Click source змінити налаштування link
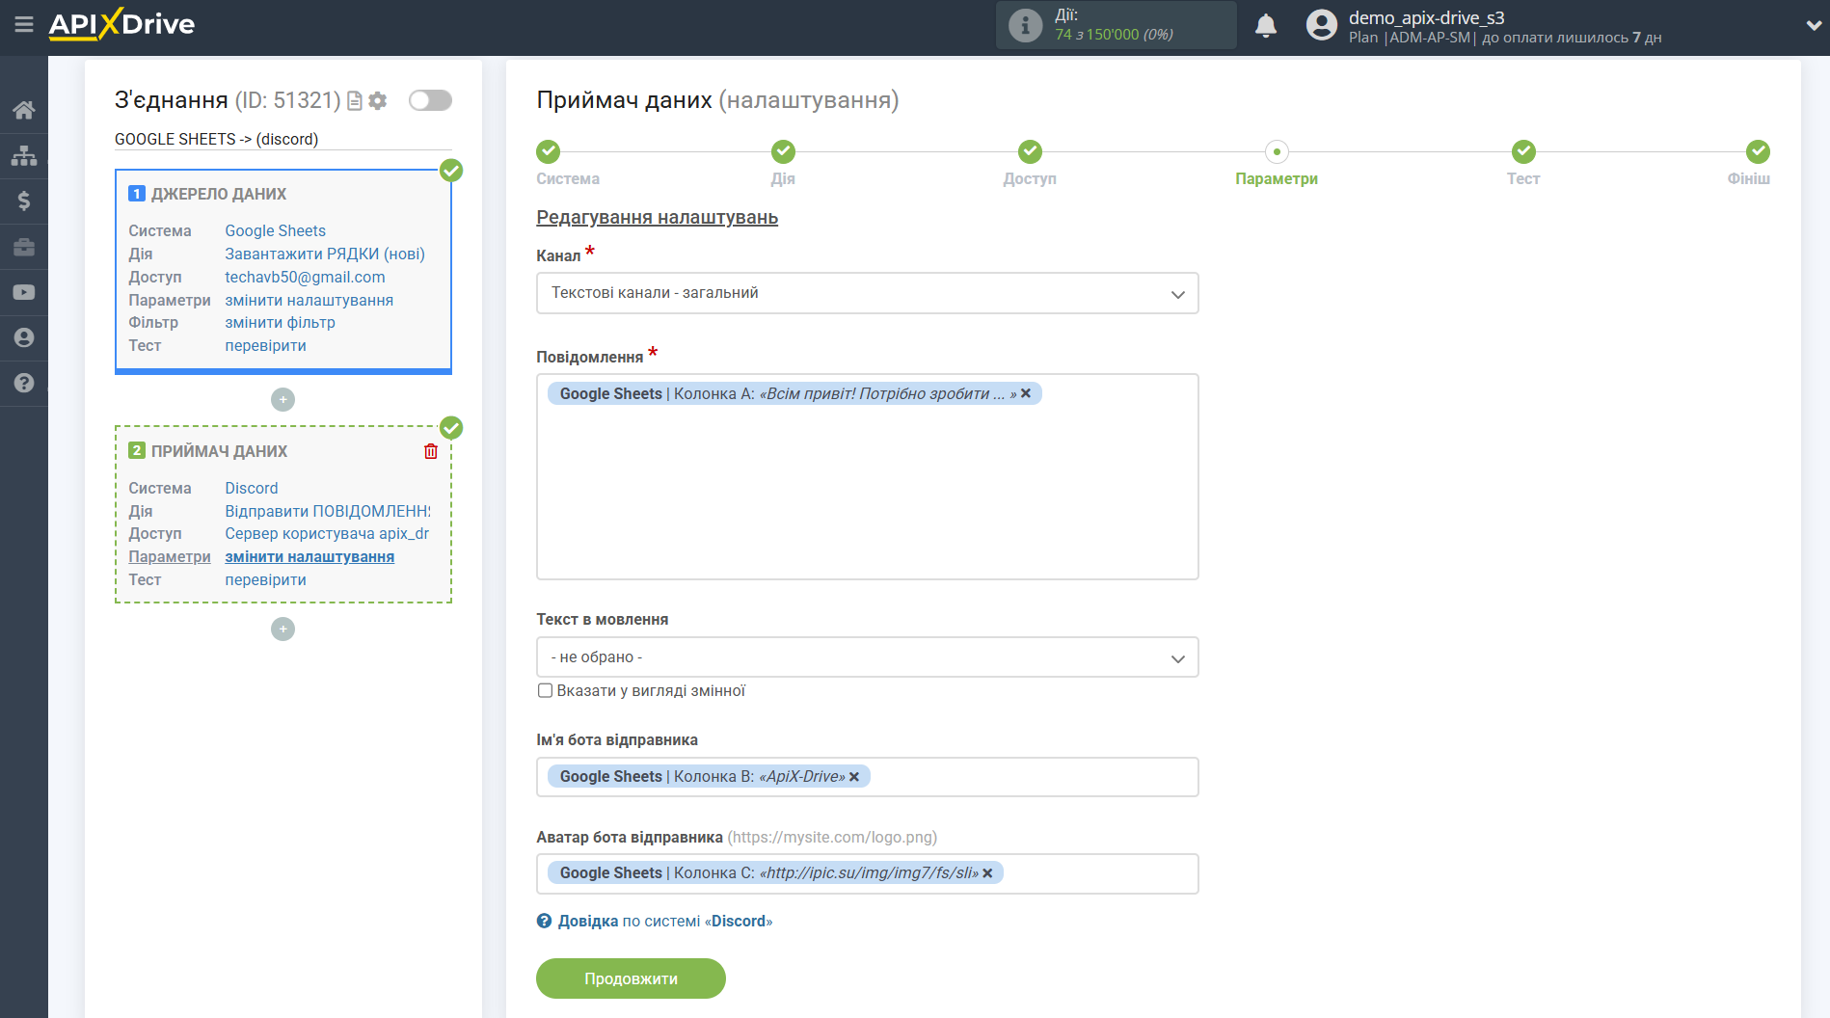Image resolution: width=1830 pixels, height=1018 pixels. (309, 300)
